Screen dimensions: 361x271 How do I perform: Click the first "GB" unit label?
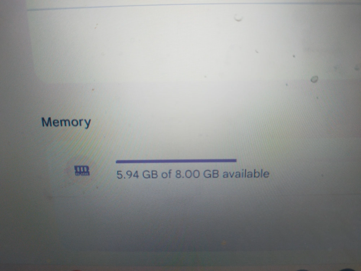click(150, 175)
